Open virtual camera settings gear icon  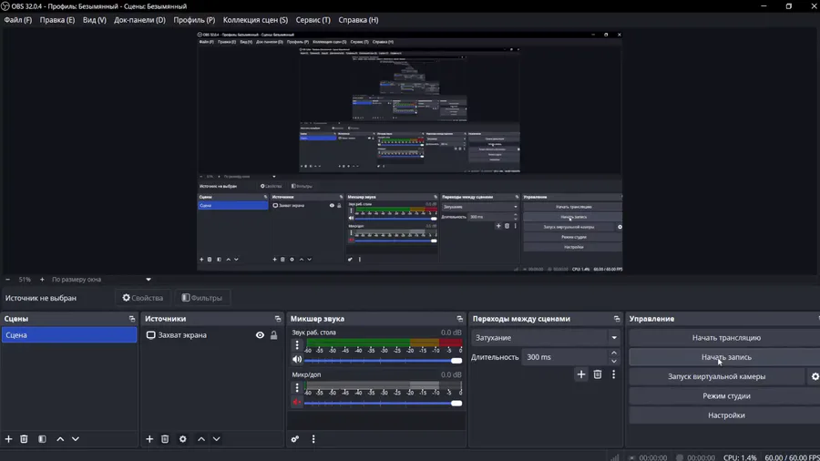(815, 376)
